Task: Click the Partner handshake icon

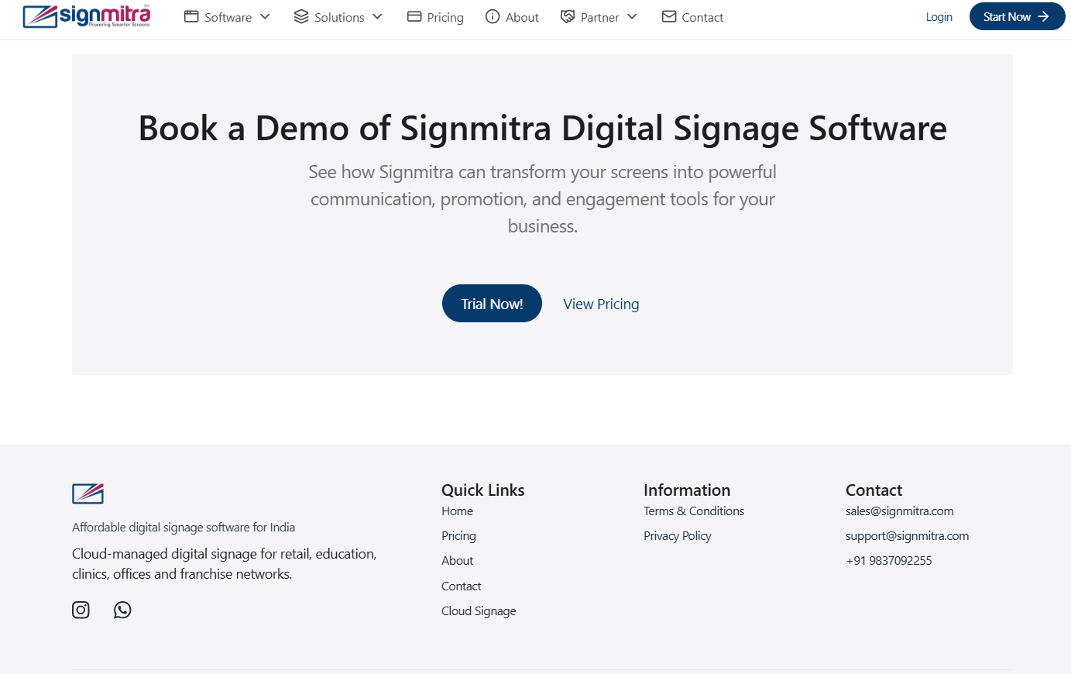Action: pyautogui.click(x=568, y=16)
